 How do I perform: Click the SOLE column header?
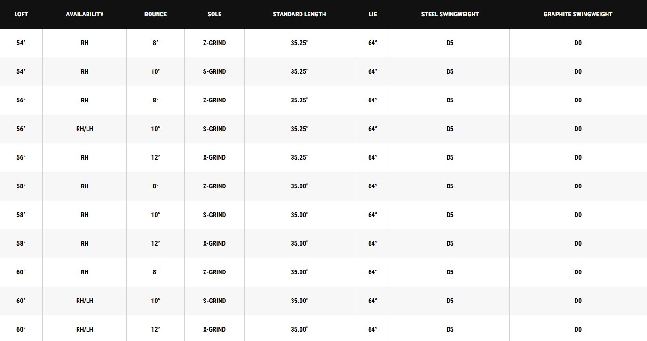tap(214, 14)
